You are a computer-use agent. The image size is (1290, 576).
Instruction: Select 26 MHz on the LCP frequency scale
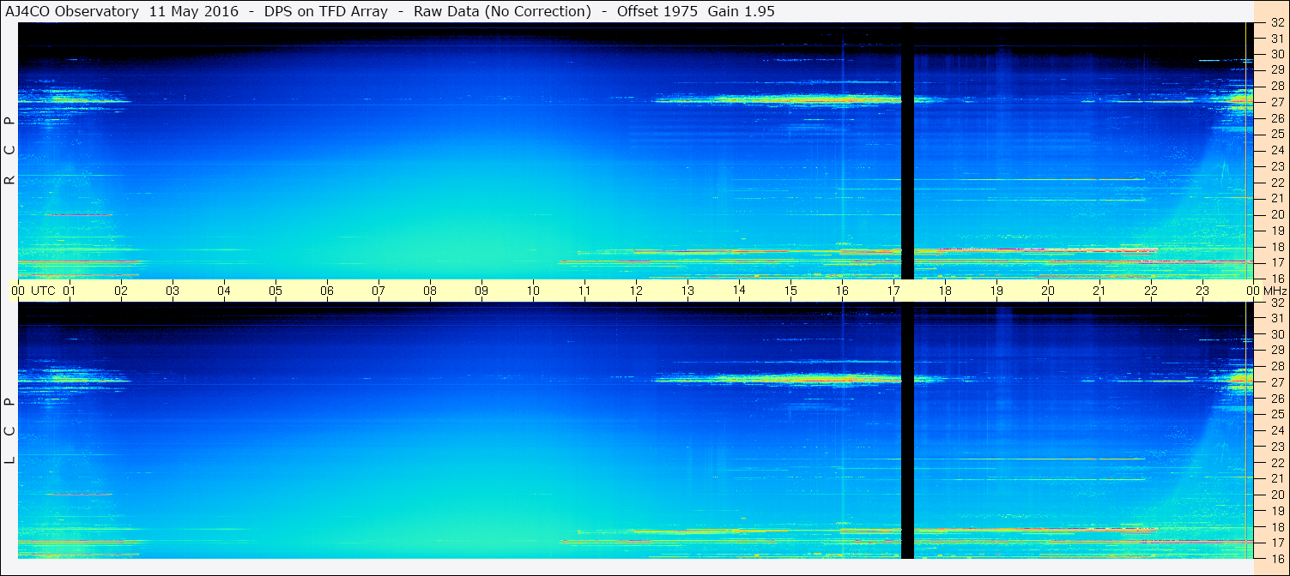1276,399
